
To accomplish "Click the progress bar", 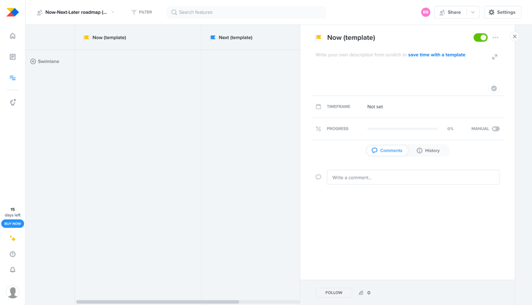I will point(402,129).
